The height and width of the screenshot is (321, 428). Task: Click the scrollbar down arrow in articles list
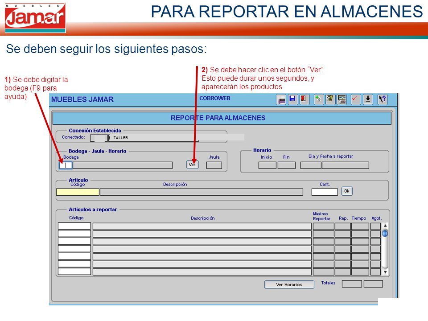(385, 272)
